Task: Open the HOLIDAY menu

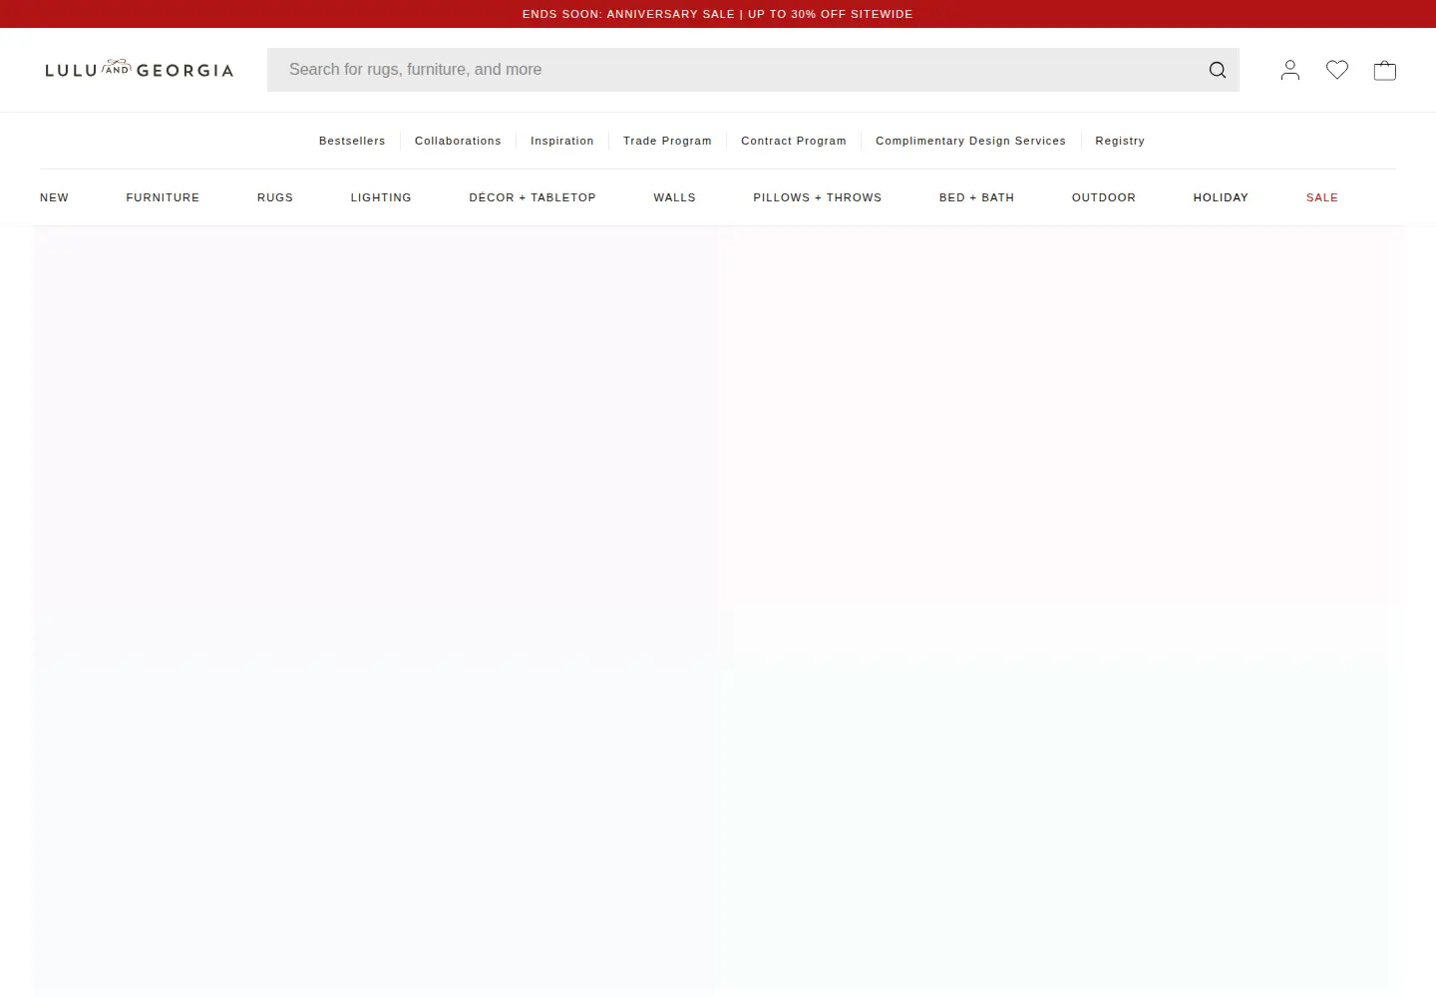Action: tap(1221, 197)
